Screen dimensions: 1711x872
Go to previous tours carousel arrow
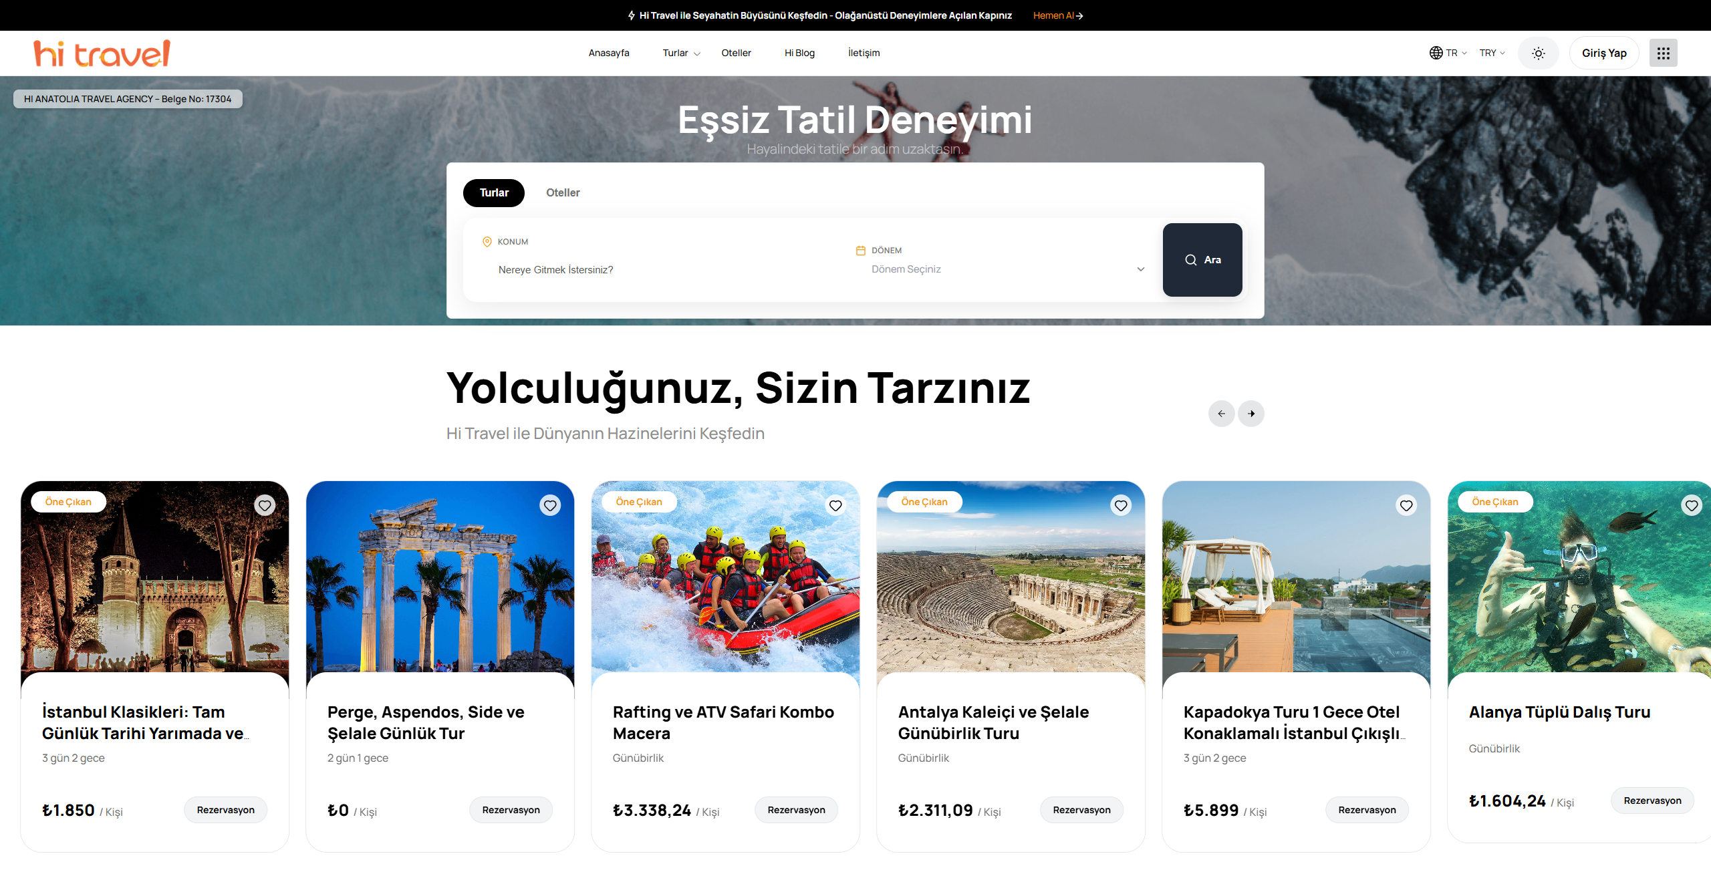point(1221,414)
